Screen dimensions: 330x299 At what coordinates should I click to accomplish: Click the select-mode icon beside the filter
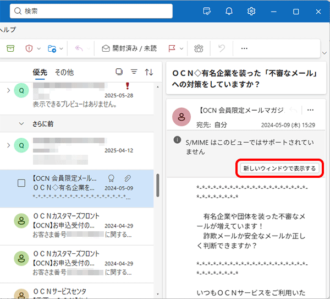119,72
